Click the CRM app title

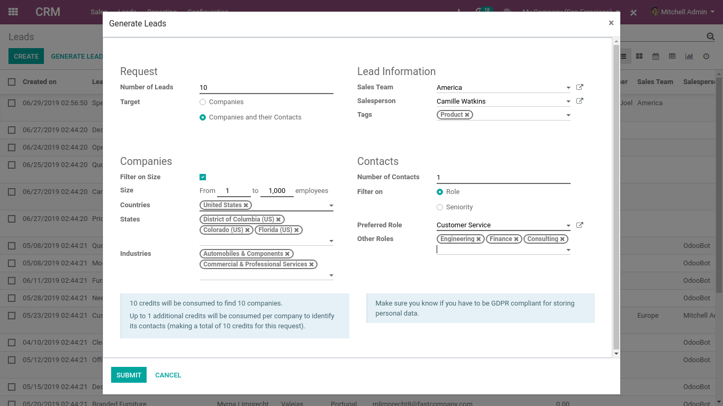(48, 12)
